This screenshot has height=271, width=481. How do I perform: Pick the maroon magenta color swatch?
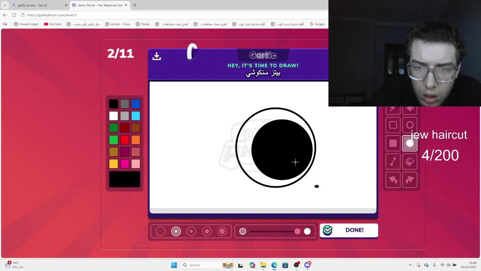(x=125, y=152)
